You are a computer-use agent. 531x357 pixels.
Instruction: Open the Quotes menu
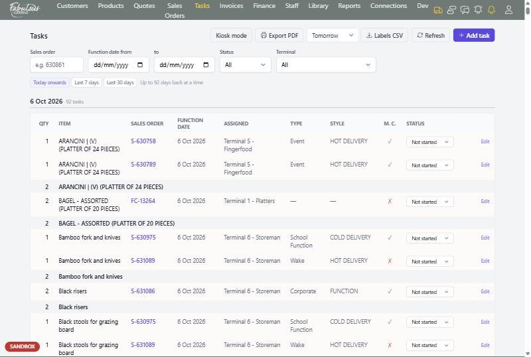[x=144, y=6]
